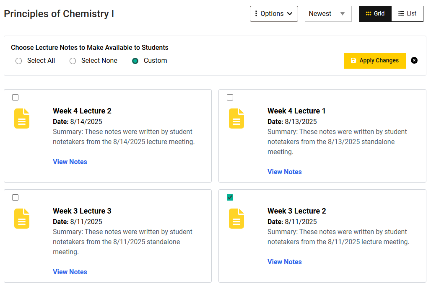The width and height of the screenshot is (431, 286).
Task: Dismiss the lecture notes selection panel
Action: point(414,60)
